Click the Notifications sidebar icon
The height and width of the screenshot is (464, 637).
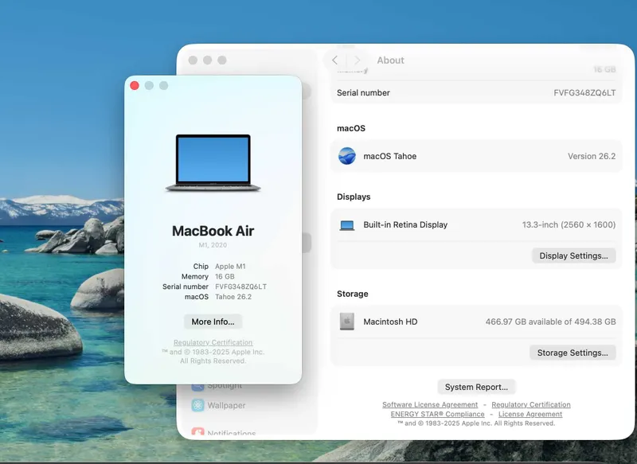pos(197,432)
